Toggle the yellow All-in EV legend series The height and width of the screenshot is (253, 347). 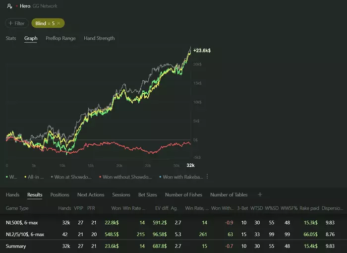pyautogui.click(x=34, y=177)
